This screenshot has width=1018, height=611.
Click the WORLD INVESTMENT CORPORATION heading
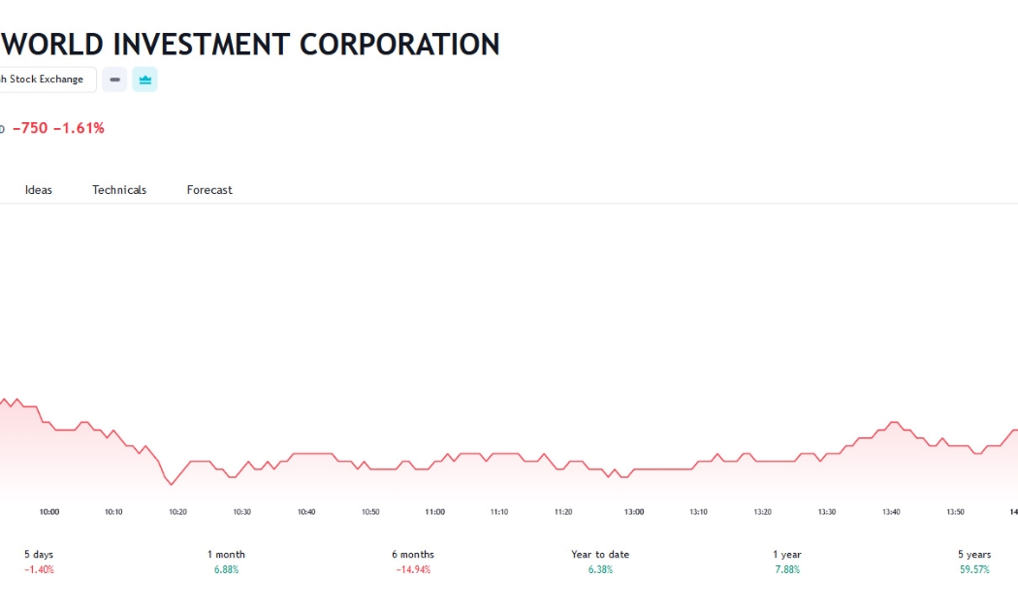(x=250, y=45)
